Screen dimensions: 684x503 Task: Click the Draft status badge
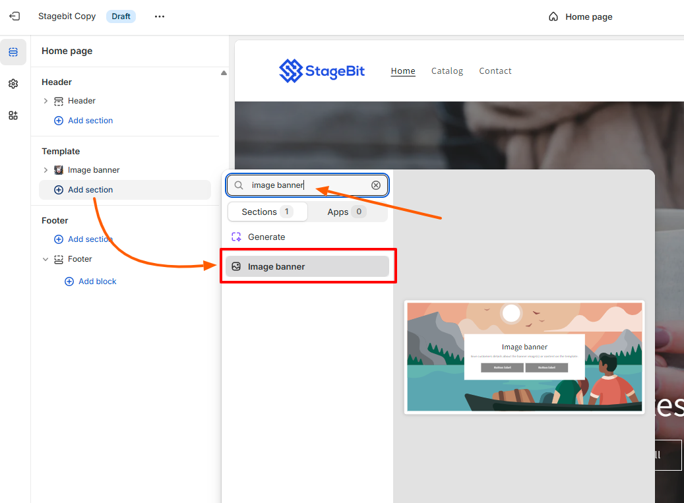(x=121, y=16)
